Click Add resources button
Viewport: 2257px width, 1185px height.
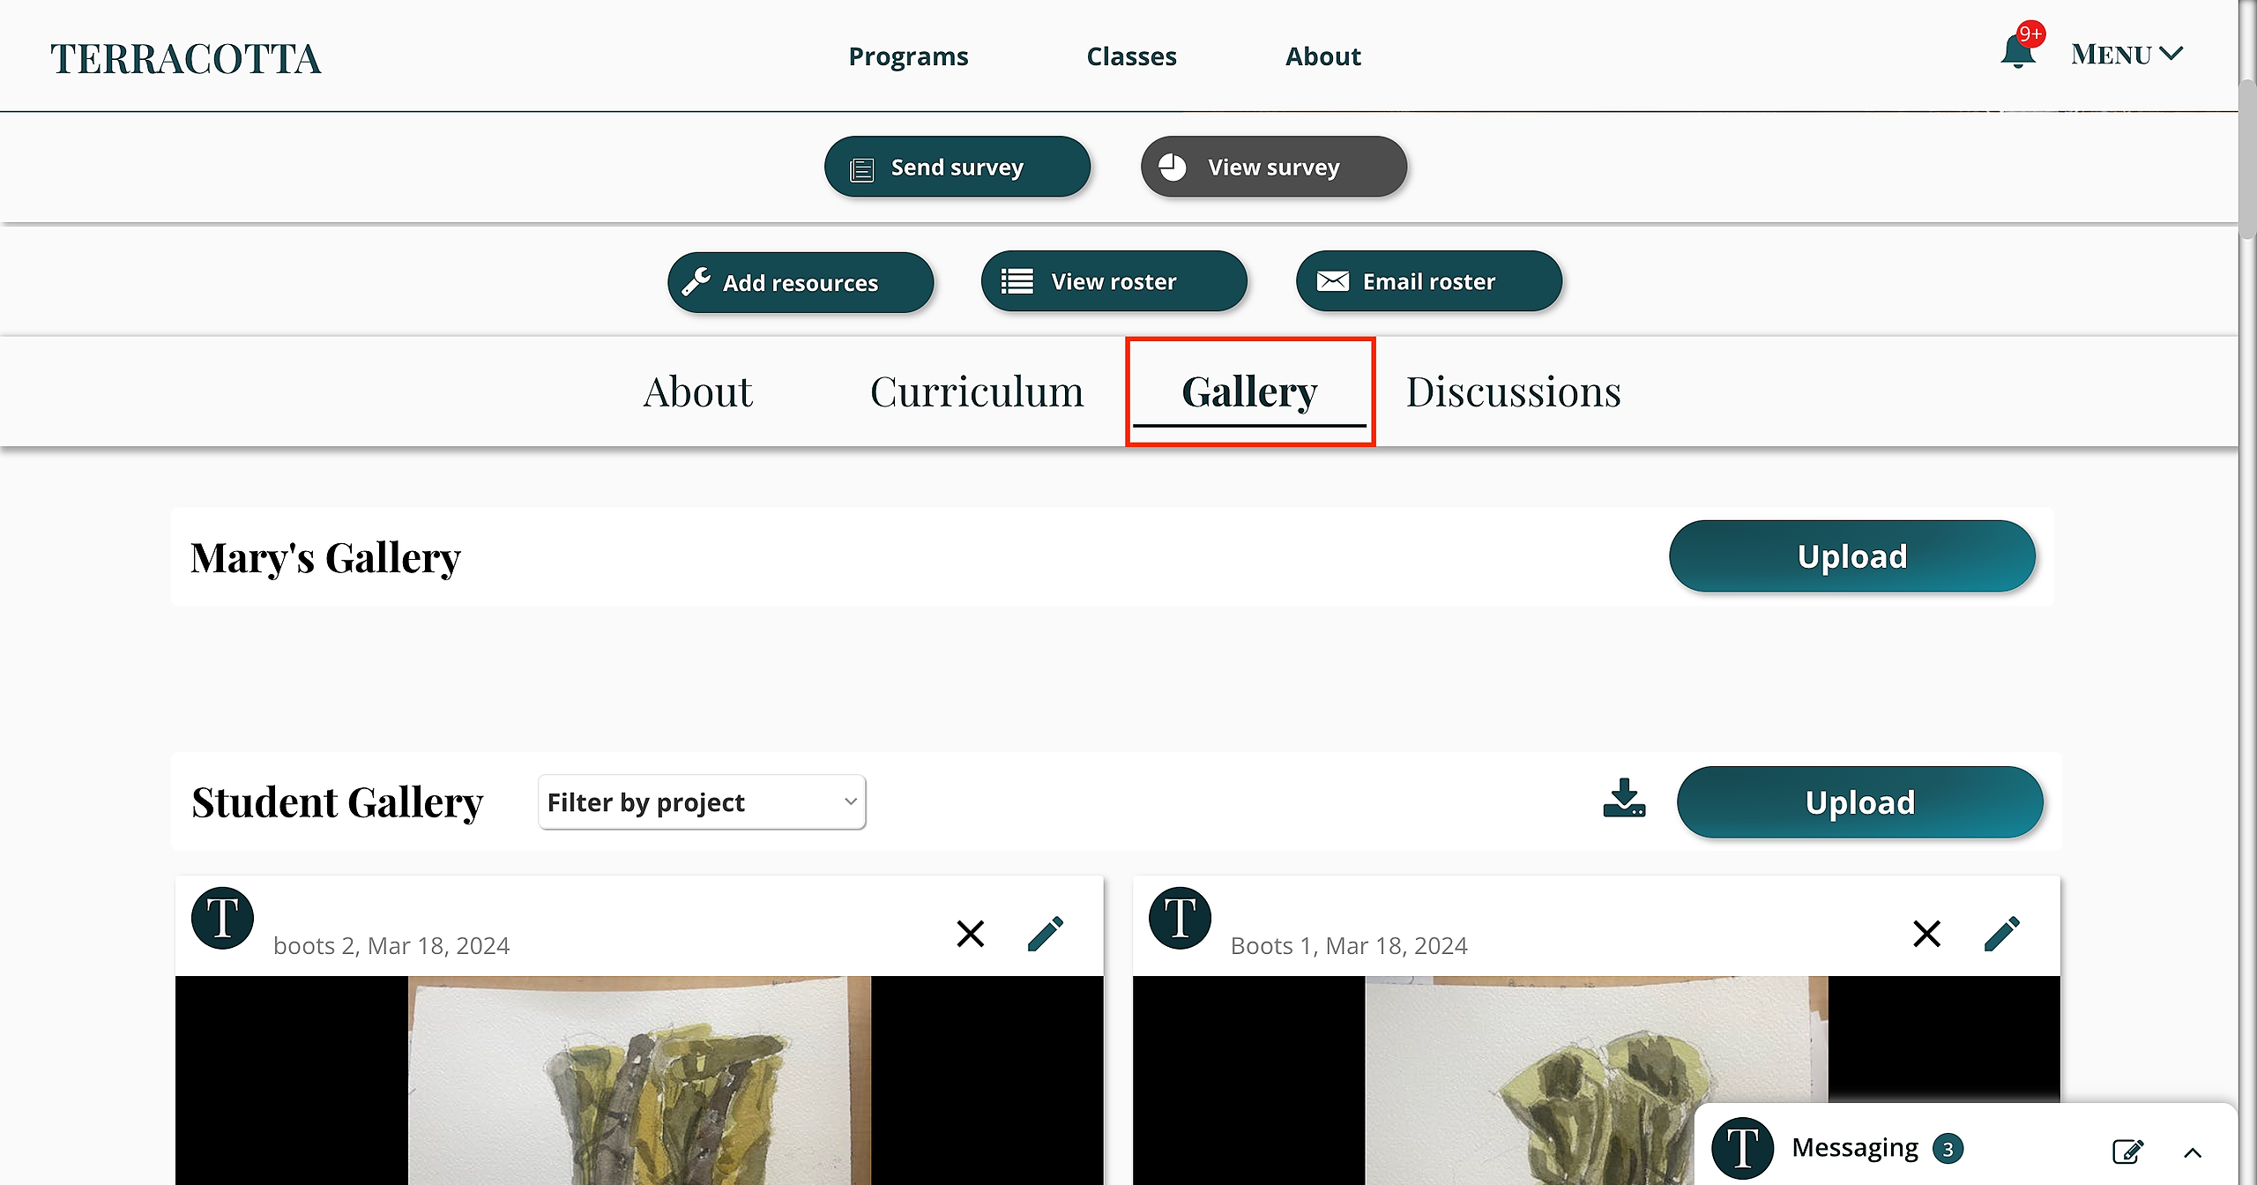coord(801,282)
